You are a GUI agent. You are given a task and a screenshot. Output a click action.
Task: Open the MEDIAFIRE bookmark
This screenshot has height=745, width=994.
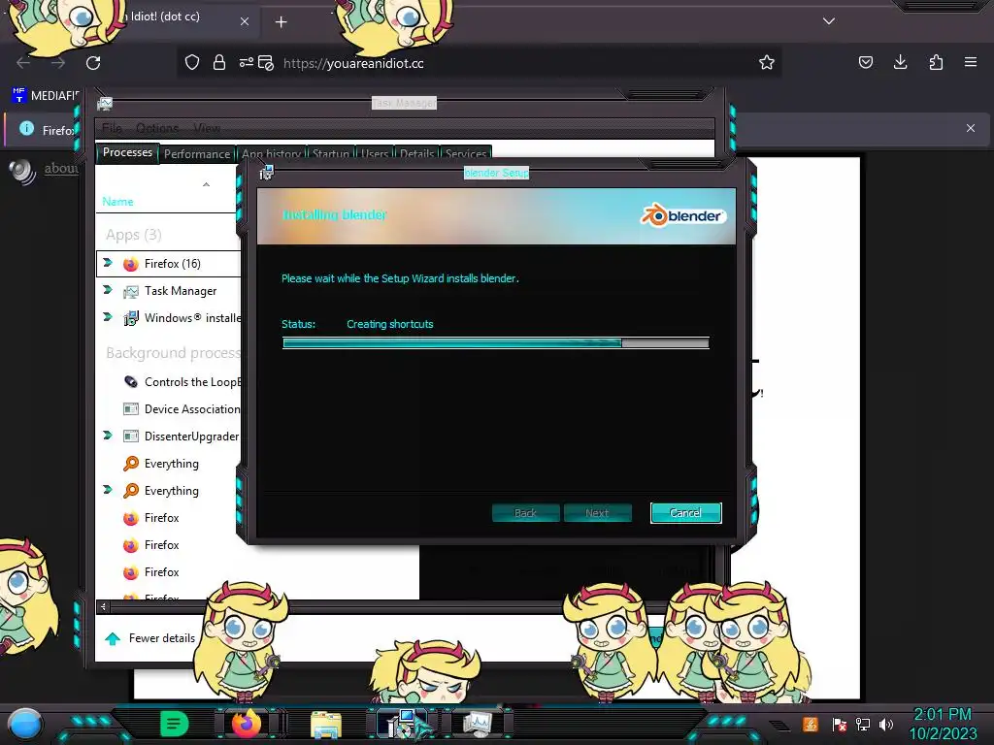(45, 96)
